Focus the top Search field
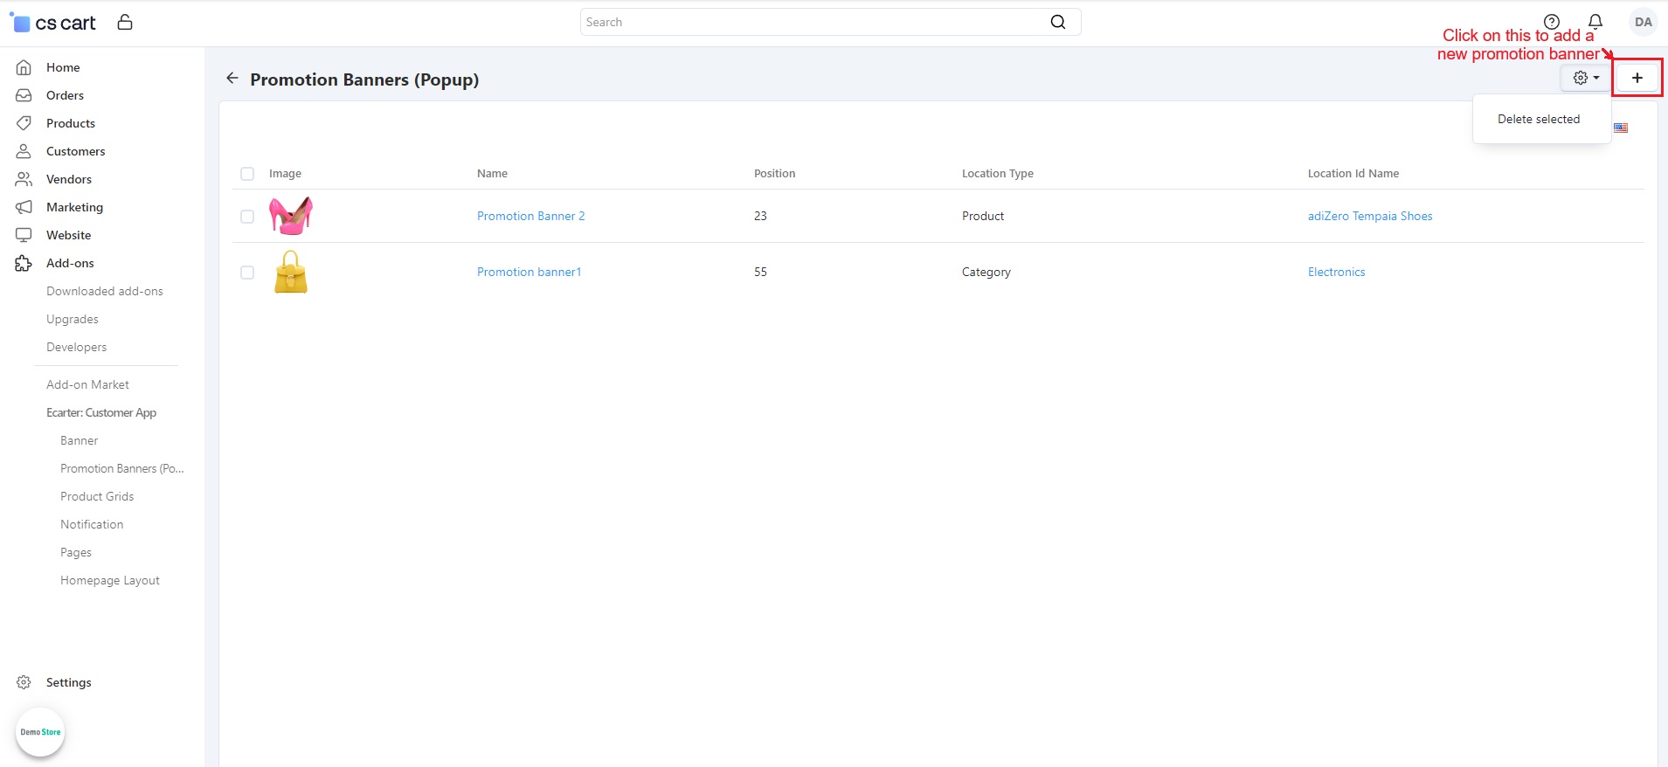The height and width of the screenshot is (767, 1668). click(x=813, y=22)
